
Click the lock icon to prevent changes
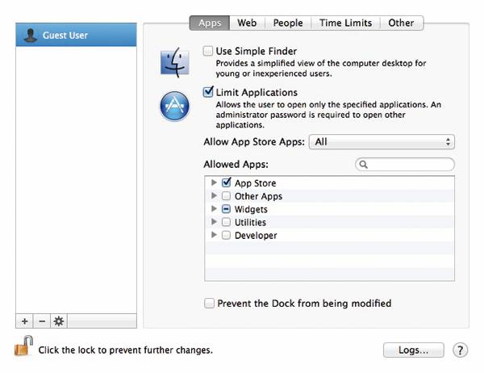[21, 348]
